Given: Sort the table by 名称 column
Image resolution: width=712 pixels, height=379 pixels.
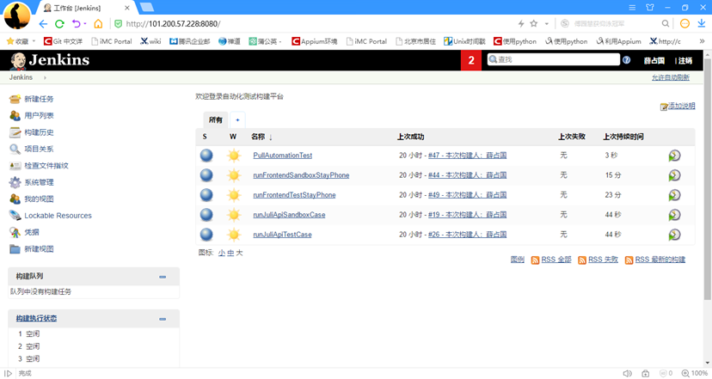Looking at the screenshot, I should click(x=262, y=137).
